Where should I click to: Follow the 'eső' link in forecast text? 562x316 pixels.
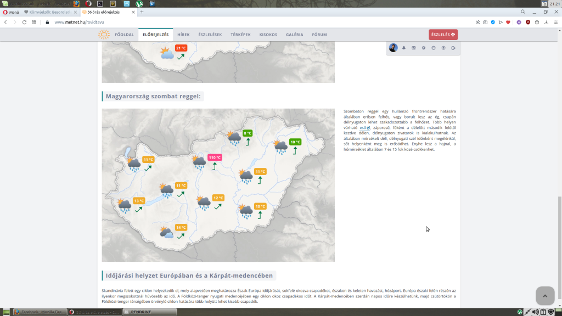[x=363, y=128]
